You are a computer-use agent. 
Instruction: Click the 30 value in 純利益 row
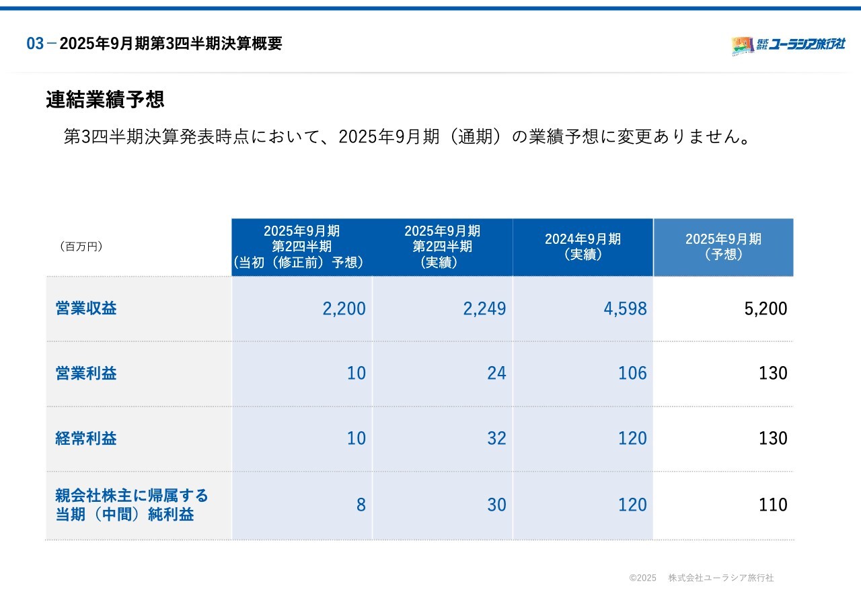point(496,505)
